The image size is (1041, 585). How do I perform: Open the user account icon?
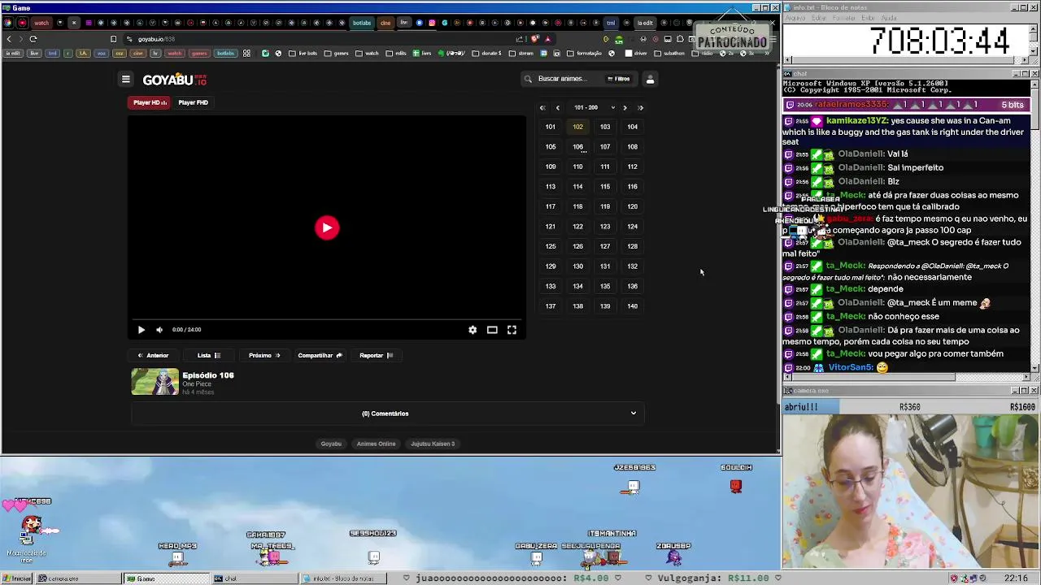[x=650, y=79]
